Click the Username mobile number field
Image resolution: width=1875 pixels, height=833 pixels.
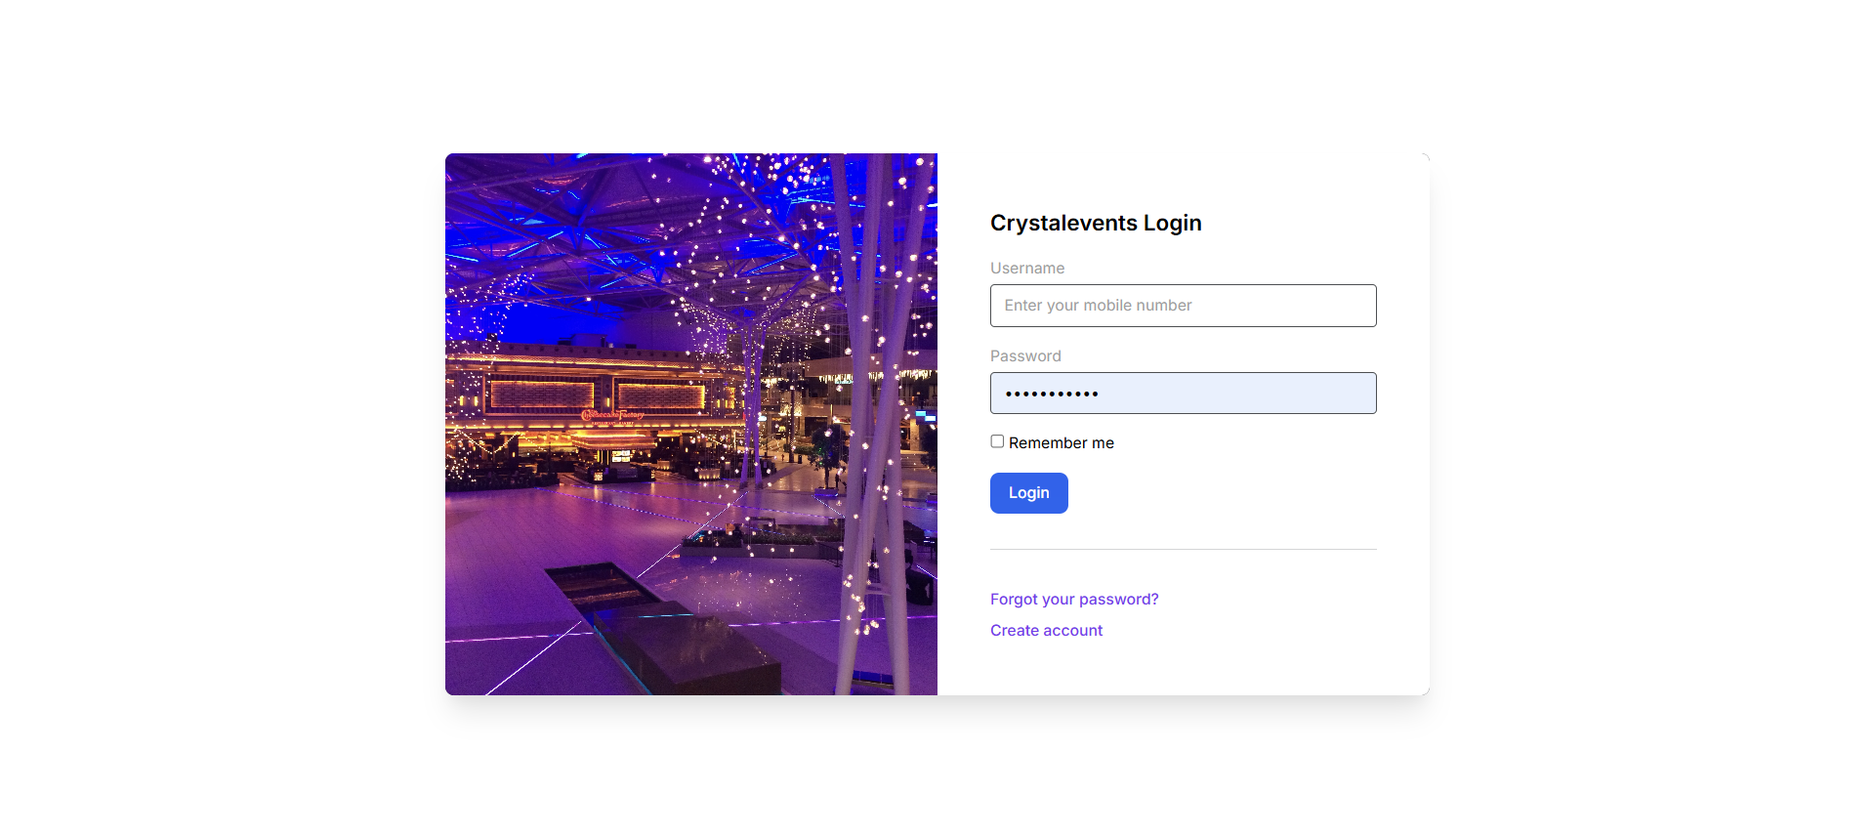[x=1183, y=306]
